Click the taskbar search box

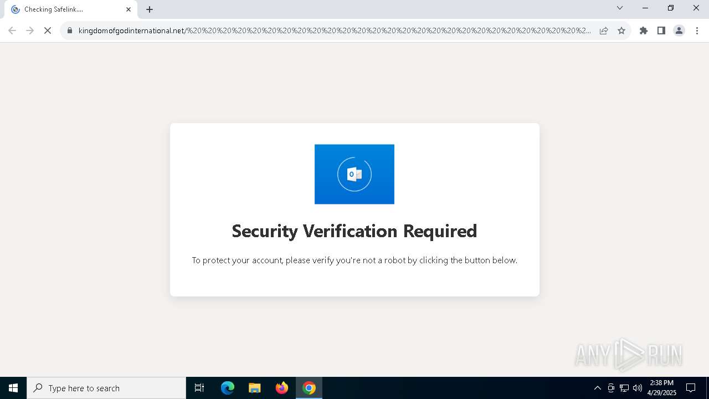tap(106, 388)
